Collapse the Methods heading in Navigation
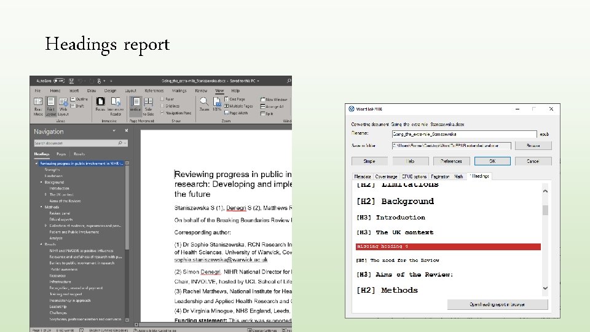Screen dimensions: 590x332 [41, 207]
